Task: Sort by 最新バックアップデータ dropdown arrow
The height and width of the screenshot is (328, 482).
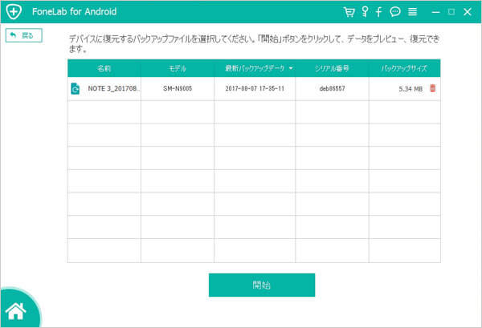Action: (291, 68)
